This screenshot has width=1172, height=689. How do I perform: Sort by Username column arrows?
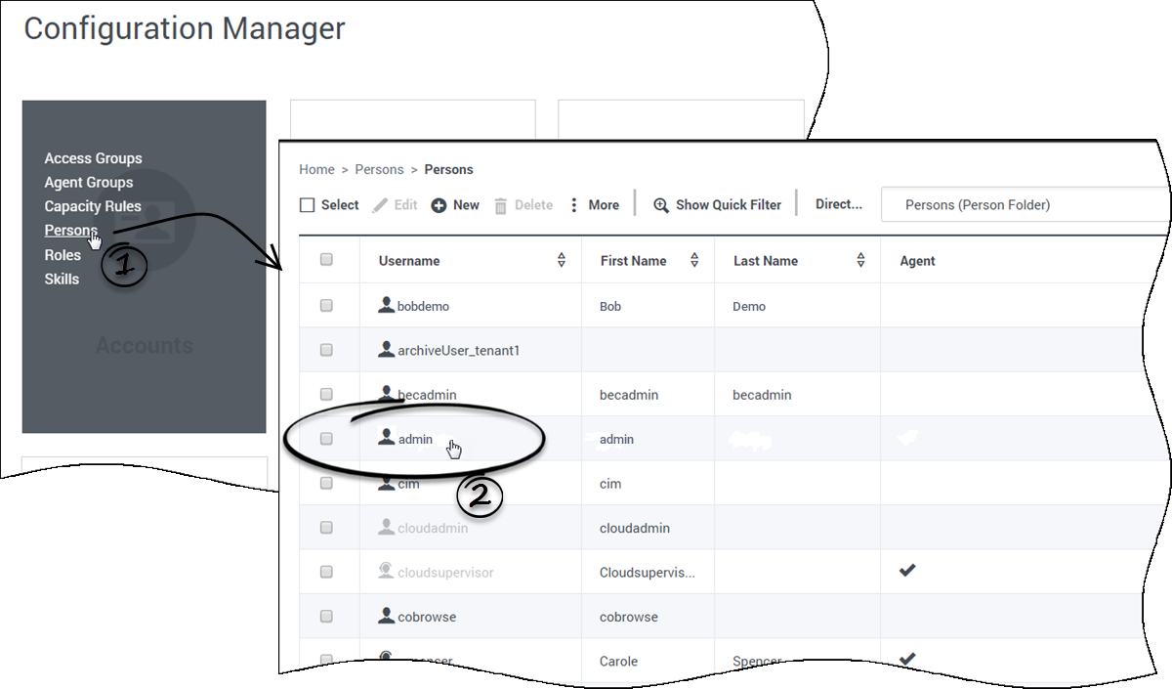pyautogui.click(x=562, y=260)
